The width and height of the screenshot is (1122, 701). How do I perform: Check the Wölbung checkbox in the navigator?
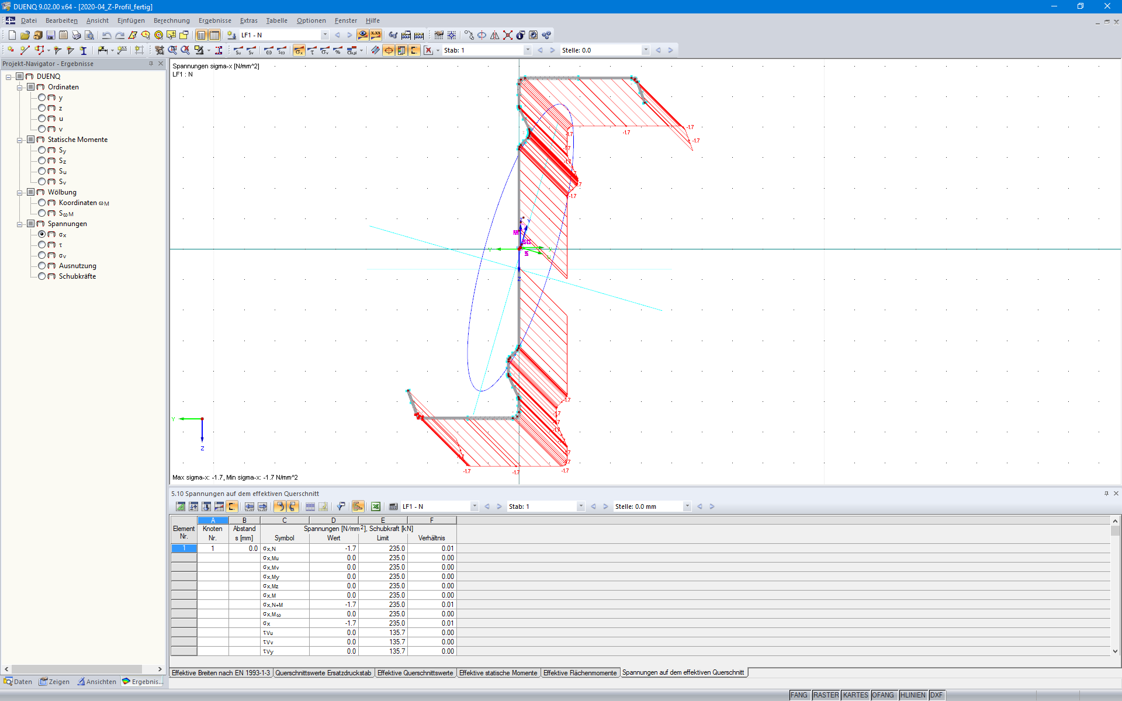click(30, 192)
